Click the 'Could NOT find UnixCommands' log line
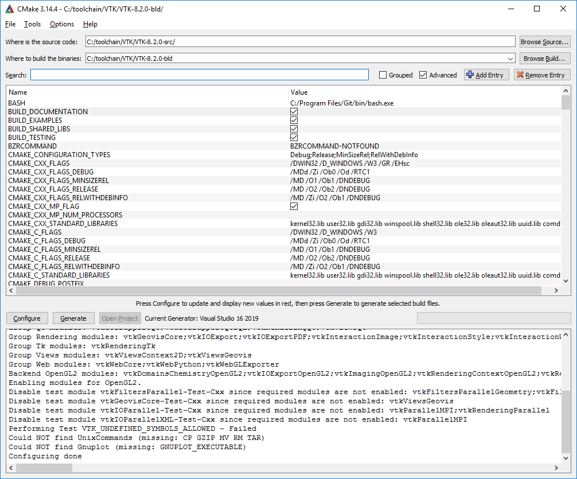 pyautogui.click(x=137, y=438)
